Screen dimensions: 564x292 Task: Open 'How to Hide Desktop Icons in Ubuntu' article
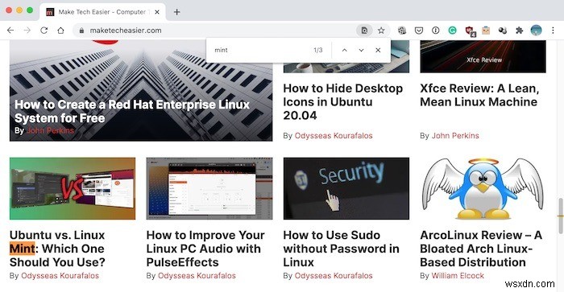(342, 102)
